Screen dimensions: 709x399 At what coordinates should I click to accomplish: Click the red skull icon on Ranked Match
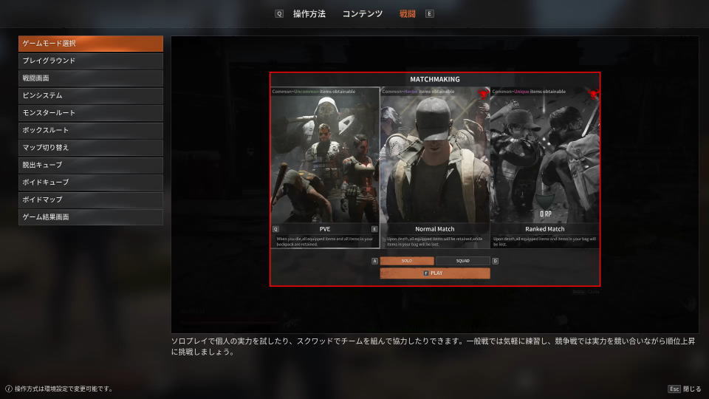coord(593,94)
